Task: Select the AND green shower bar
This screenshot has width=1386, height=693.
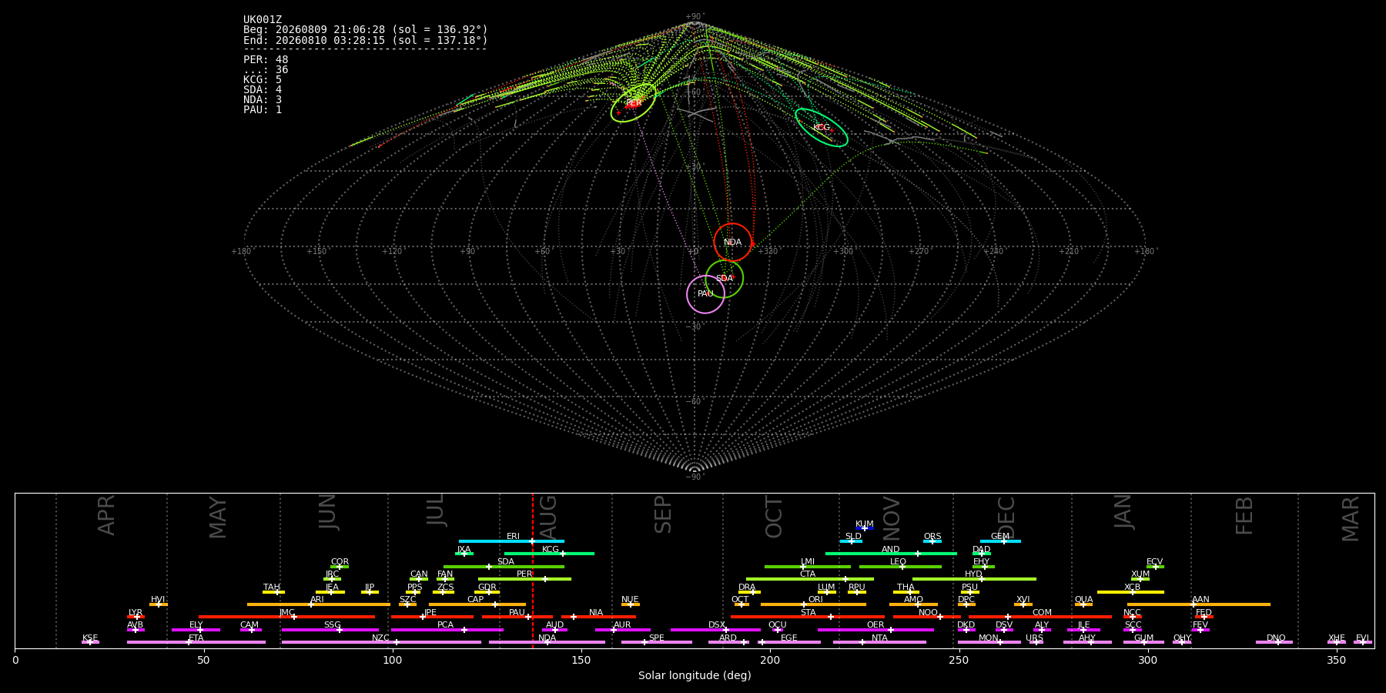Action: (x=891, y=554)
